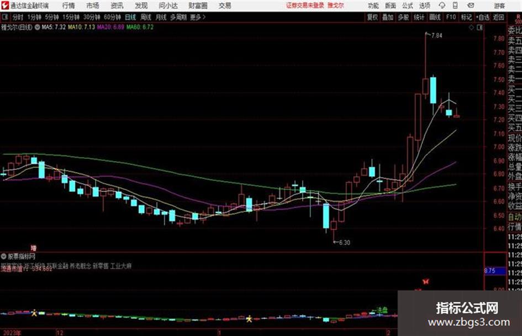
Task: Click the headset customer service icon
Action: pyautogui.click(x=442, y=6)
